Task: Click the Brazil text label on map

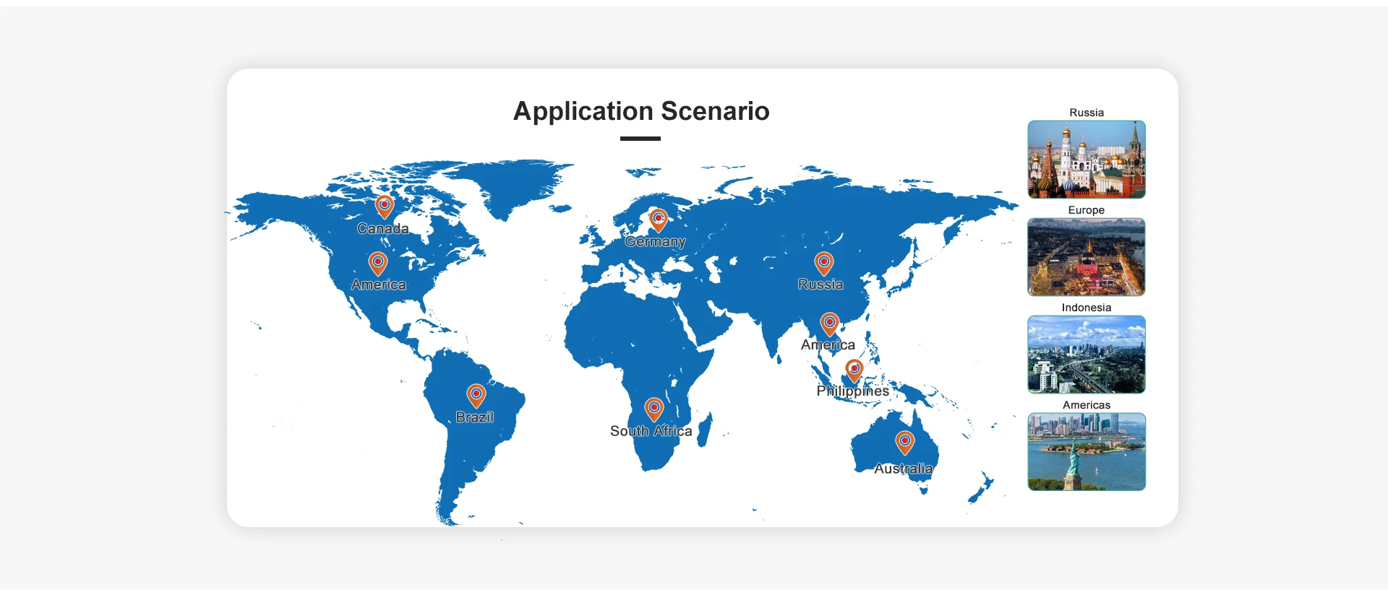Action: coord(474,417)
